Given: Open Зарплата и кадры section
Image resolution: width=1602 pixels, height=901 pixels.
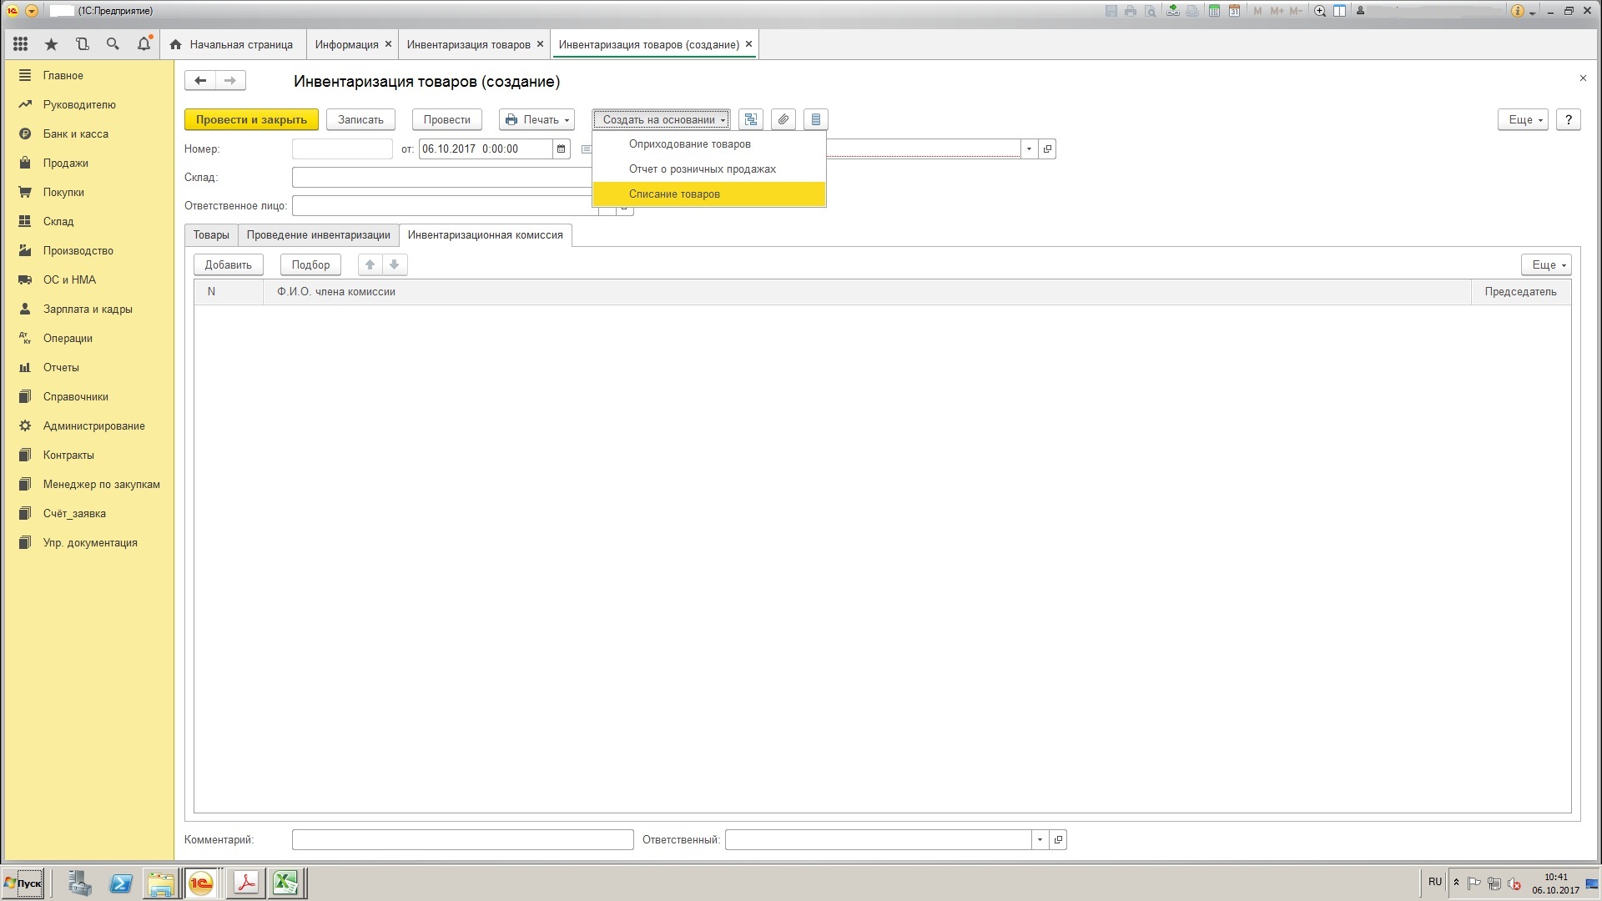Looking at the screenshot, I should (x=88, y=309).
